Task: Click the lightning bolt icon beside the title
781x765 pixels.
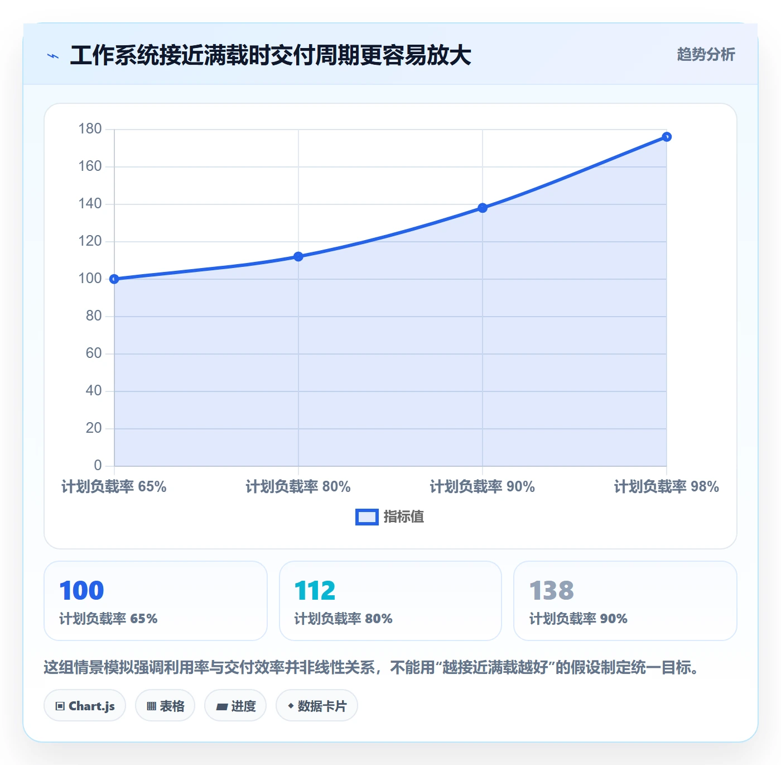Action: [x=53, y=56]
